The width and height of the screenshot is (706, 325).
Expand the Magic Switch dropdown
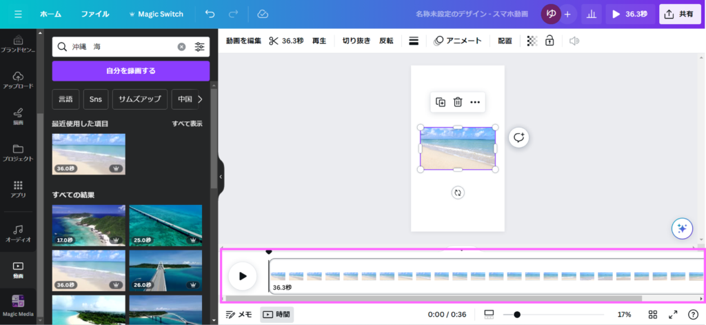[156, 14]
